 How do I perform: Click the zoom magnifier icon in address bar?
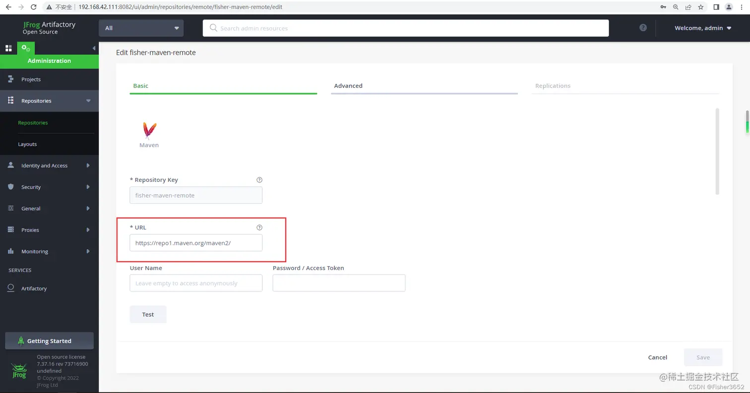coord(676,7)
